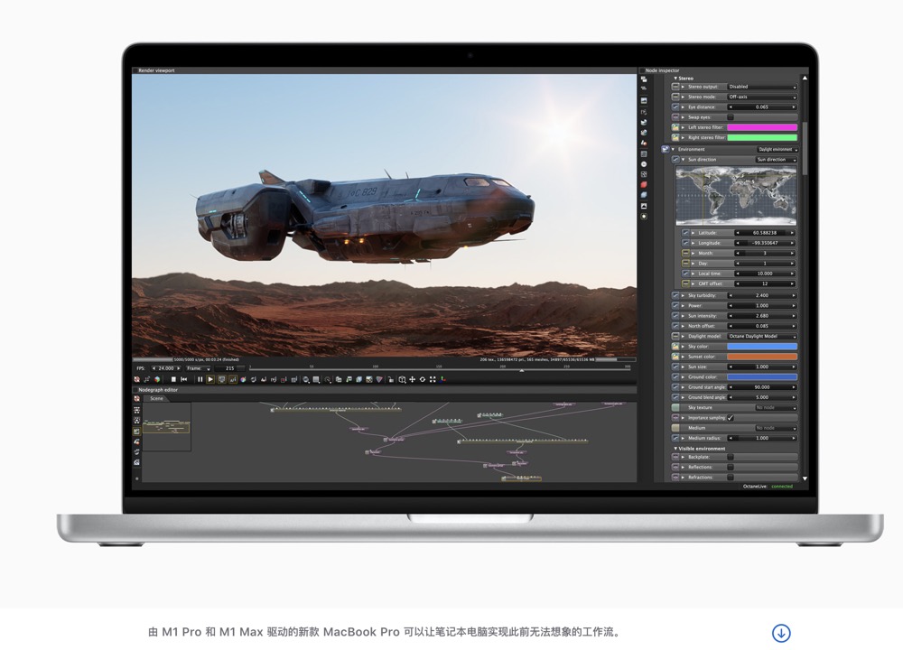
Task: Open the Daylight model dropdown
Action: click(x=762, y=336)
